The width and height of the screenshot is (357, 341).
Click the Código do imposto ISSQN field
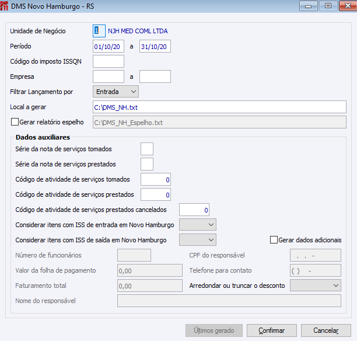(108, 61)
